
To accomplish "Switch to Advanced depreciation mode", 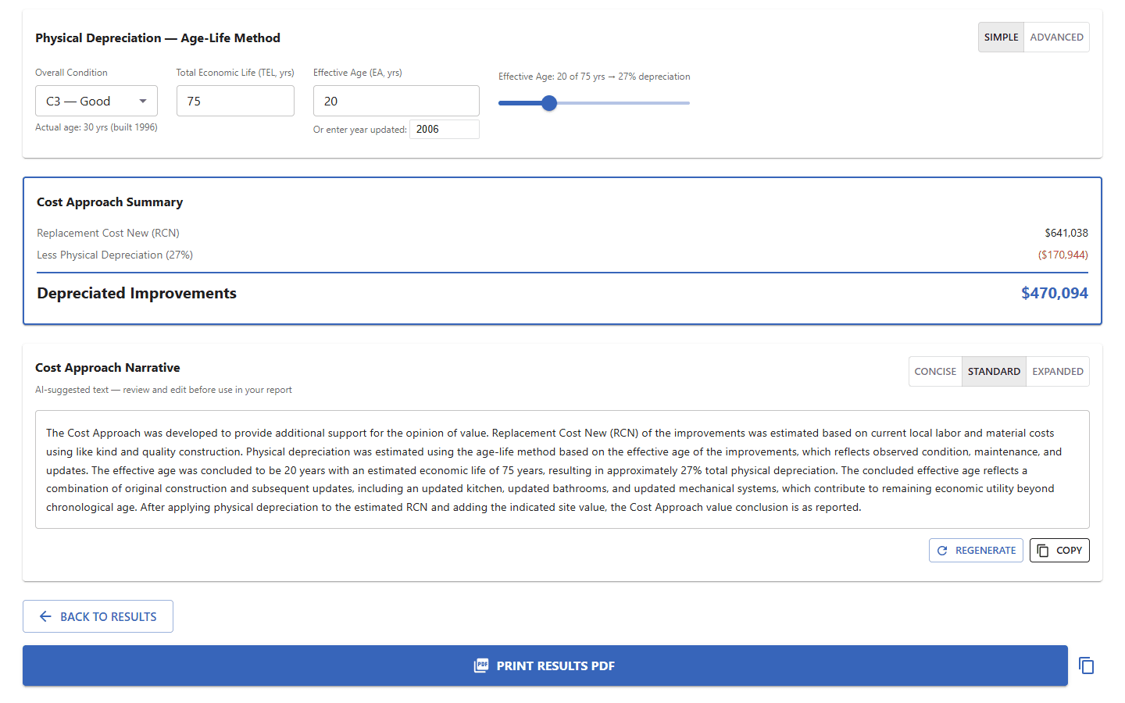I will [1056, 37].
